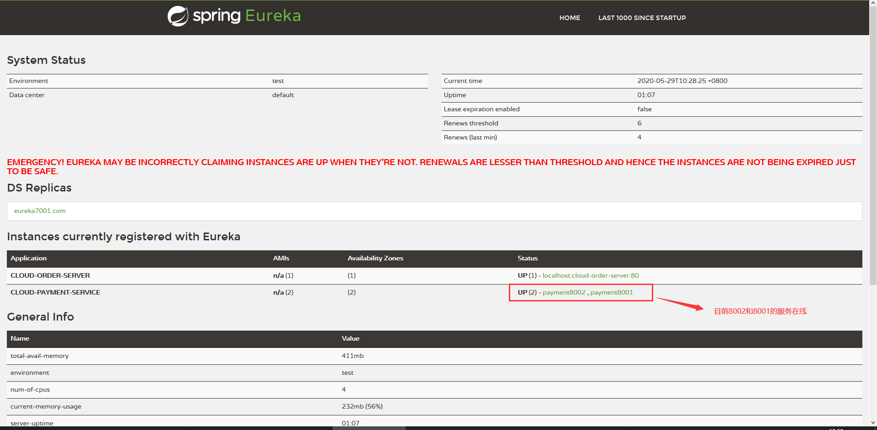Viewport: 877px width, 430px height.
Task: Click the current-memory-usage row name
Action: click(46, 406)
